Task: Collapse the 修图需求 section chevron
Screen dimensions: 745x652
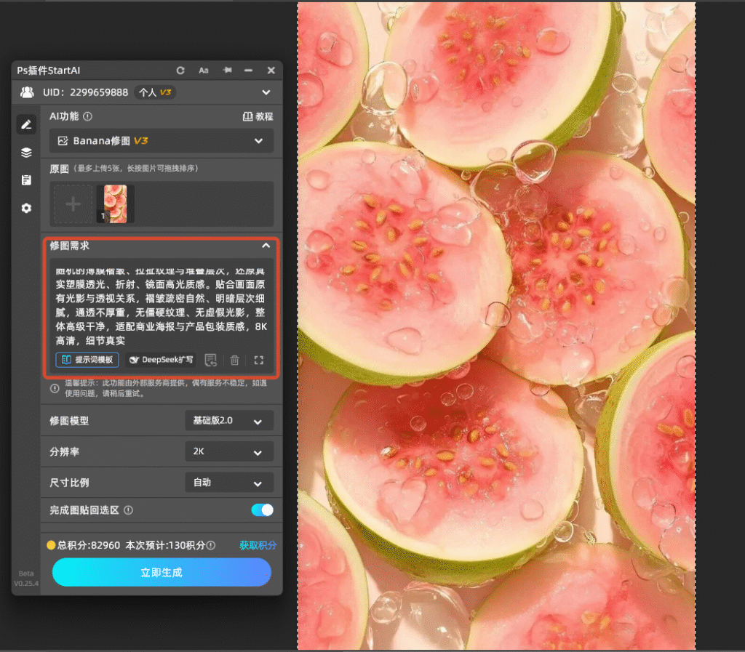Action: (266, 246)
